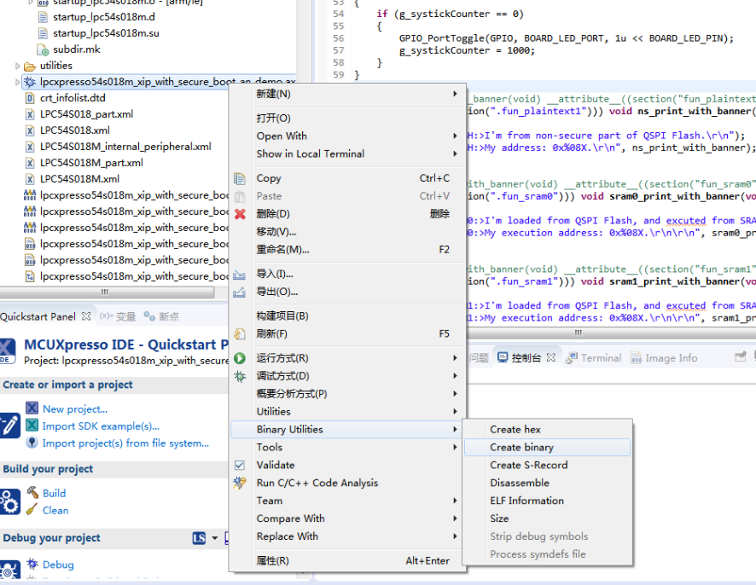The width and height of the screenshot is (756, 585).
Task: Expand the Team submenu
Action: click(x=357, y=501)
